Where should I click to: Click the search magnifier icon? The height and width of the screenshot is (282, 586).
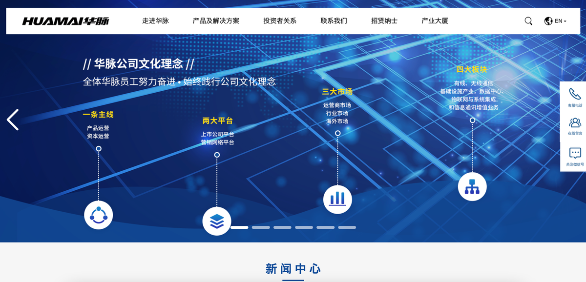[x=528, y=21]
